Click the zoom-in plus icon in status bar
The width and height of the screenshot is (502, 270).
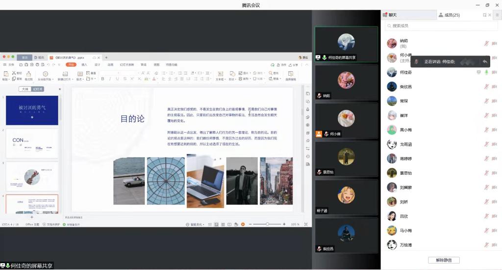pos(284,224)
